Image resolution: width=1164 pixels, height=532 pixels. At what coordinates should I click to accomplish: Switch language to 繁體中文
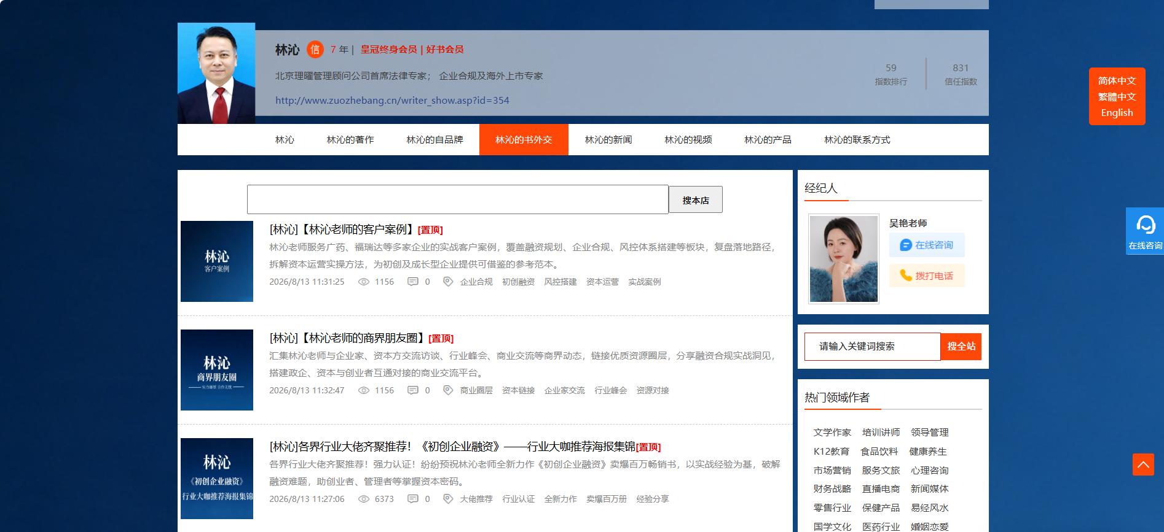tap(1117, 96)
